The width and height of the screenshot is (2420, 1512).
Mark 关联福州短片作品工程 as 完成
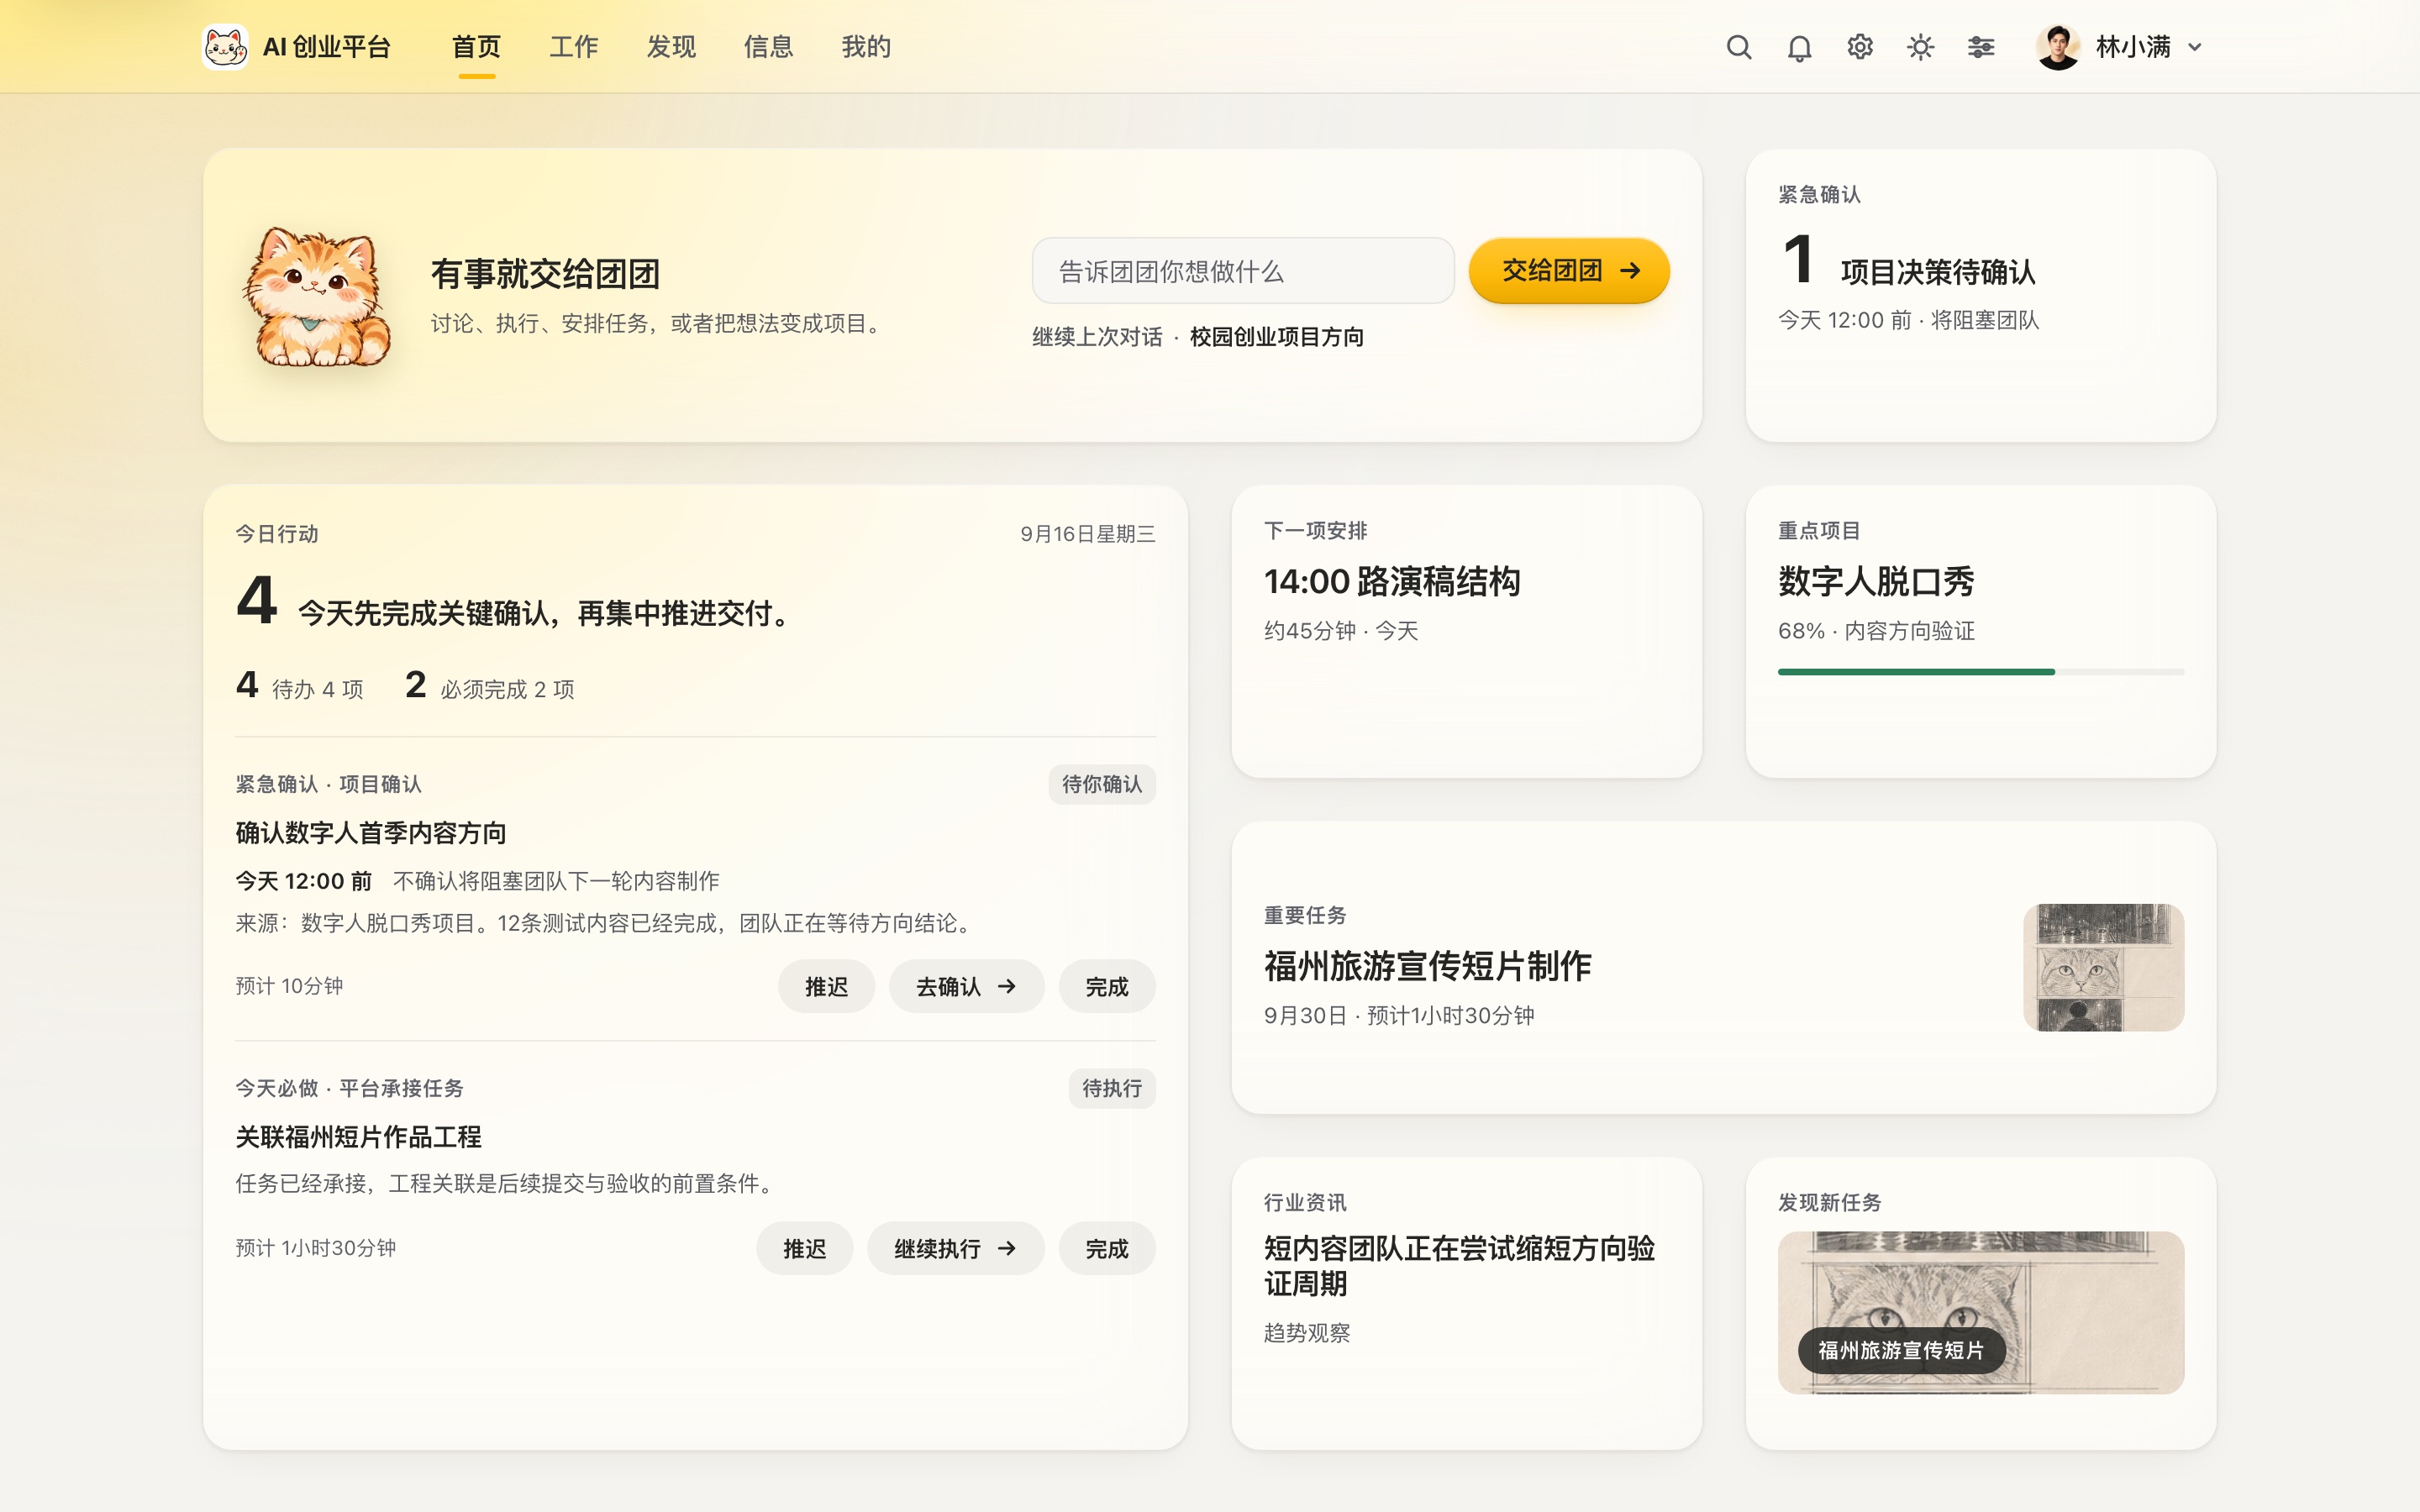tap(1107, 1249)
